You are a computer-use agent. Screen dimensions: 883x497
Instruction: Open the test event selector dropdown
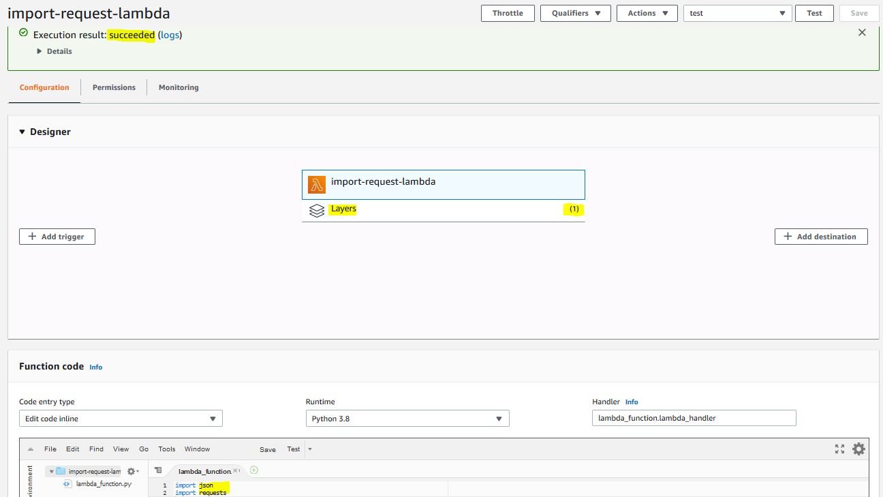click(x=737, y=14)
